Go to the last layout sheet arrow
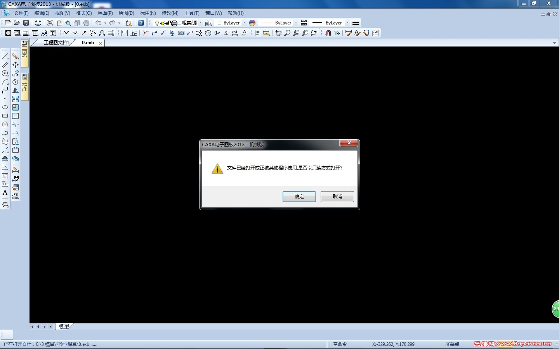Screen dimensions: 559x349 click(51, 327)
